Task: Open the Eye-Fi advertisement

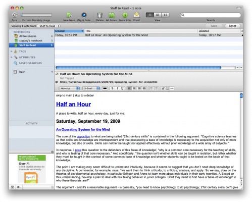Action: [x=32, y=169]
